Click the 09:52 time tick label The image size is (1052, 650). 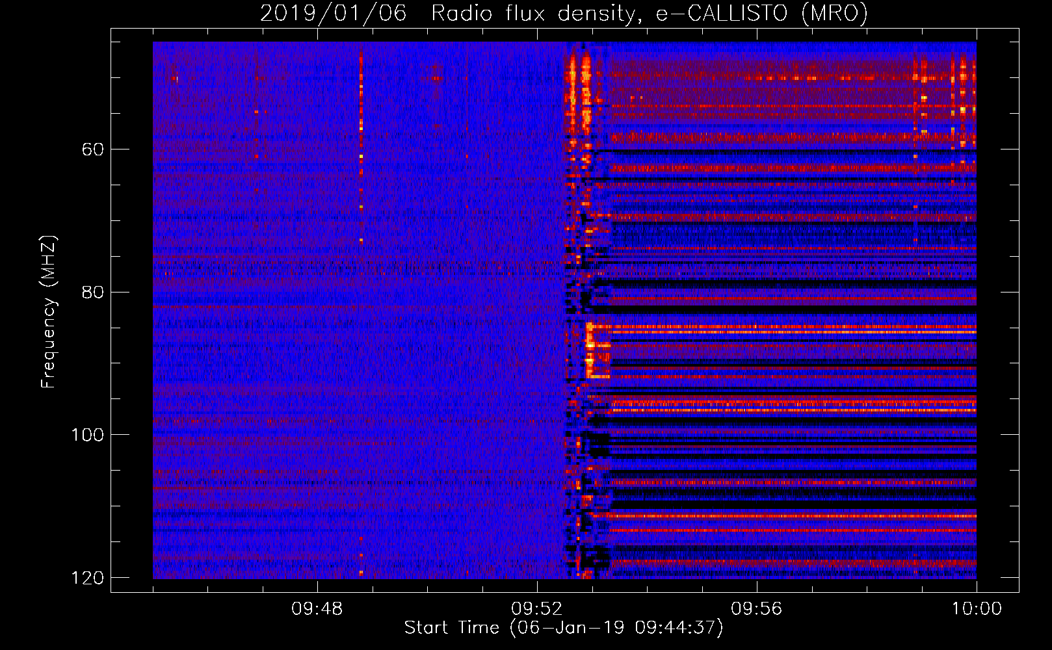click(x=537, y=609)
